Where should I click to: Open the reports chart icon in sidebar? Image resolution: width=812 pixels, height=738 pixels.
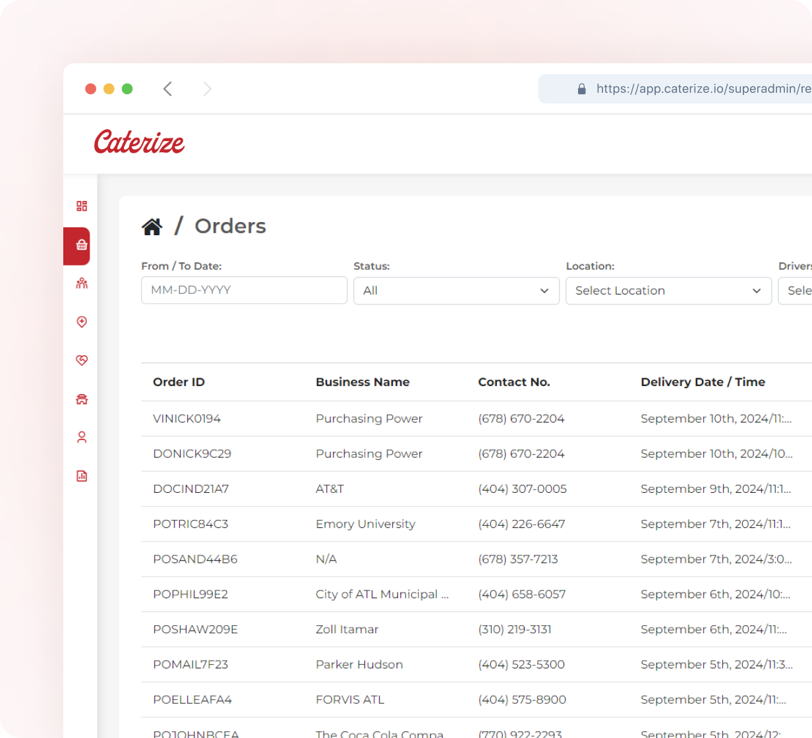[x=82, y=476]
